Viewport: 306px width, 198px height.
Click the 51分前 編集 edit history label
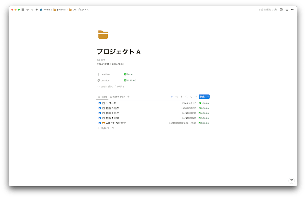(x=265, y=10)
